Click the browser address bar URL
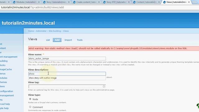The height and width of the screenshot is (112, 199). [32, 7]
